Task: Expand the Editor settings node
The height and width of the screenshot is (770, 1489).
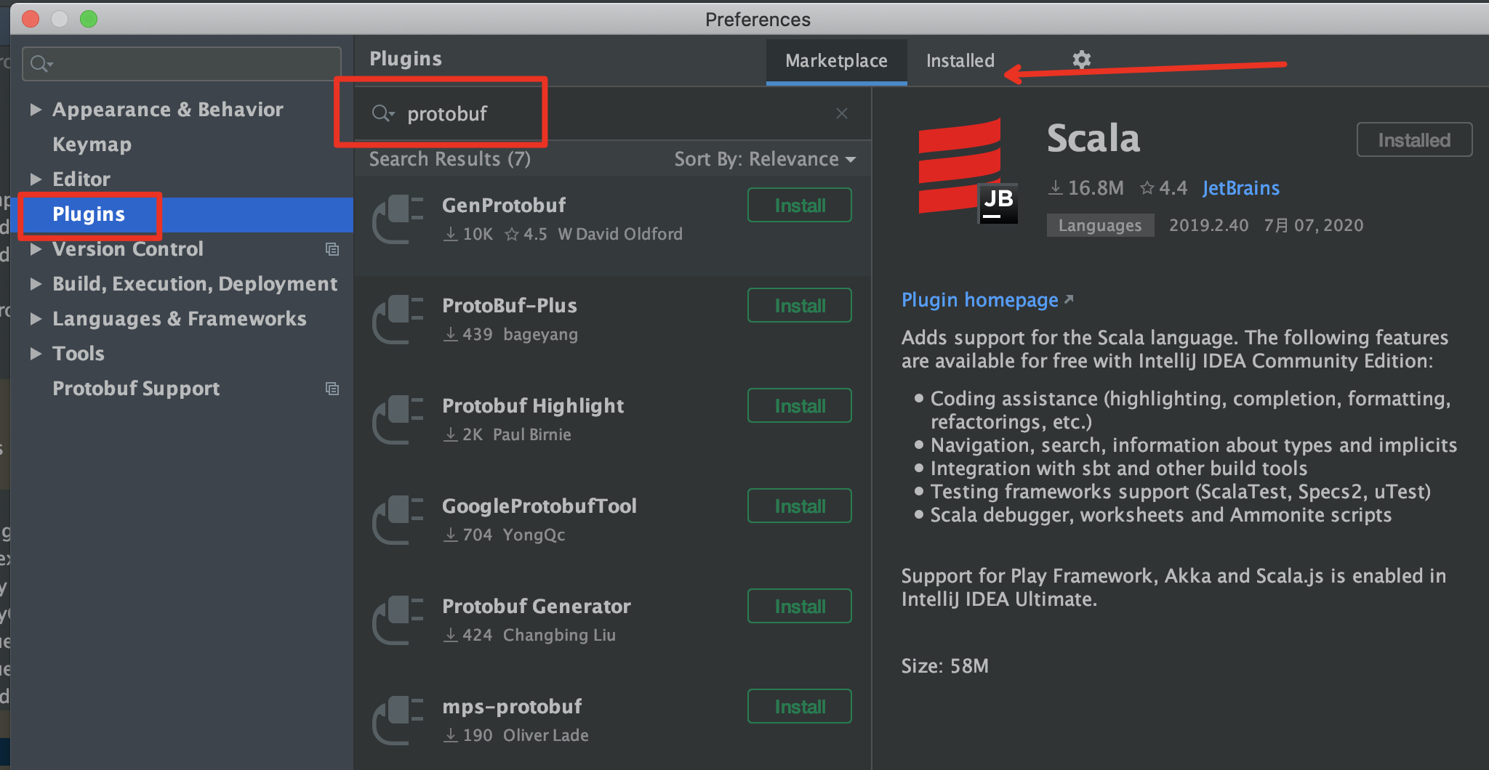Action: [x=36, y=179]
